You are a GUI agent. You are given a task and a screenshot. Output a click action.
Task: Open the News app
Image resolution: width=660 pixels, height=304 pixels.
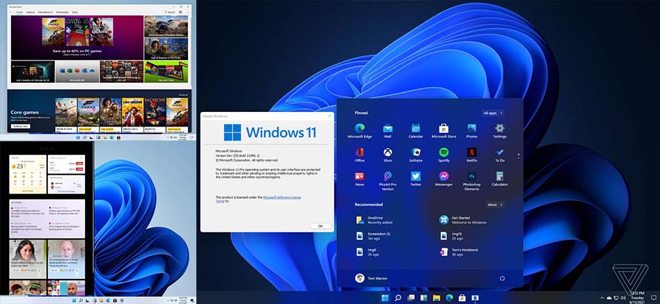click(359, 179)
